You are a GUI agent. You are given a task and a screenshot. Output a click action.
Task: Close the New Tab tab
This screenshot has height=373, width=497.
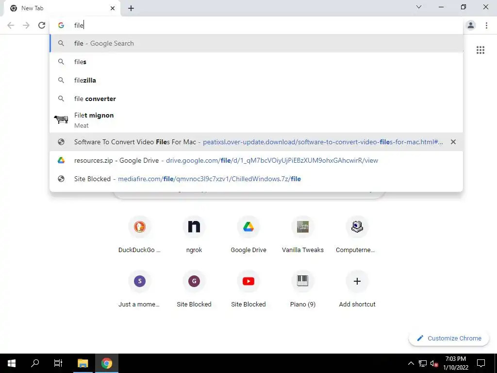click(x=113, y=8)
